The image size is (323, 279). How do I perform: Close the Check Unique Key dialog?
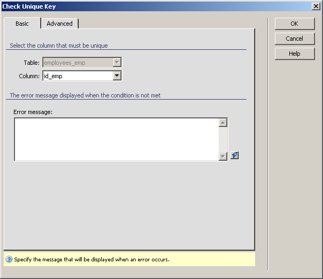(316, 6)
